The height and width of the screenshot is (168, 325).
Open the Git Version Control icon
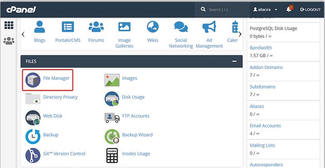(33, 155)
